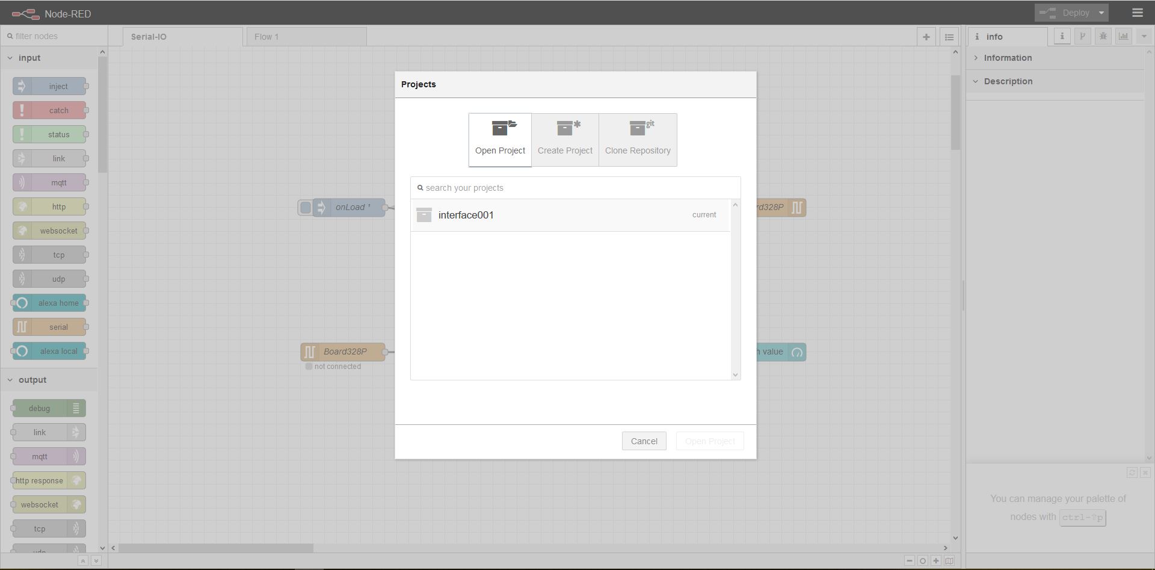Screen dimensions: 1155x570
Task: Select the http input node
Action: tap(49, 206)
